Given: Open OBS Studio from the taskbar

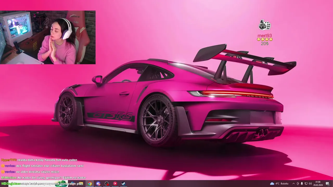Looking at the screenshot, I should [x=107, y=184].
